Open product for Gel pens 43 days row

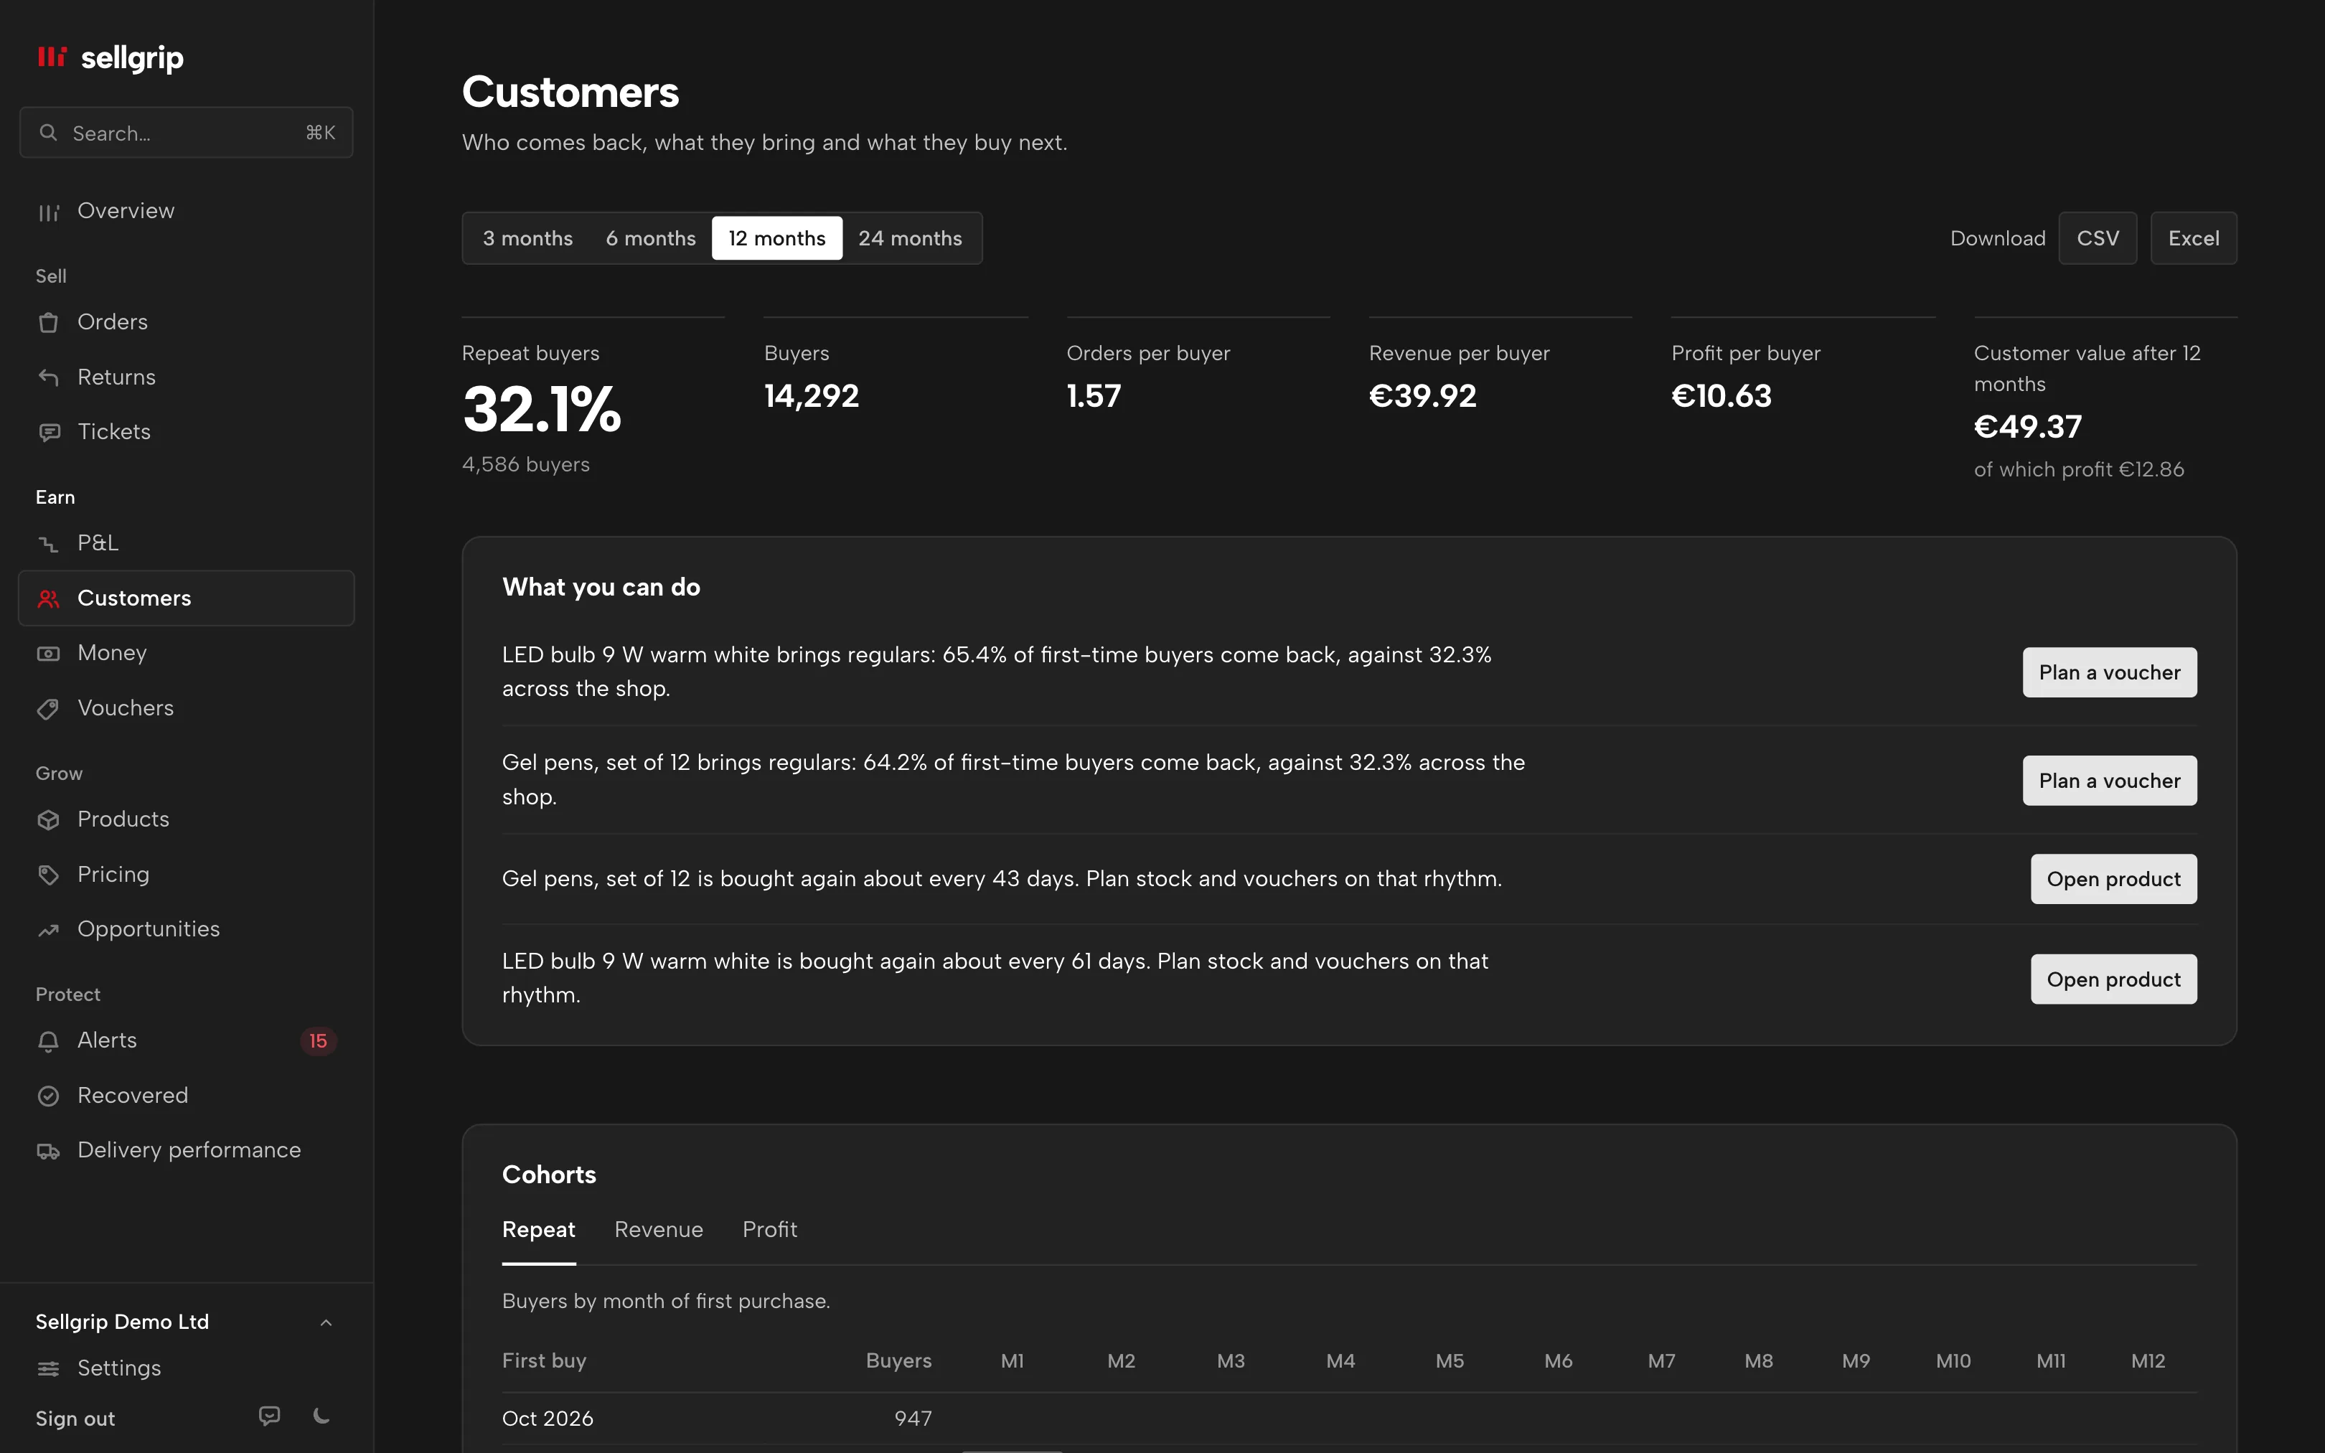(x=2113, y=879)
